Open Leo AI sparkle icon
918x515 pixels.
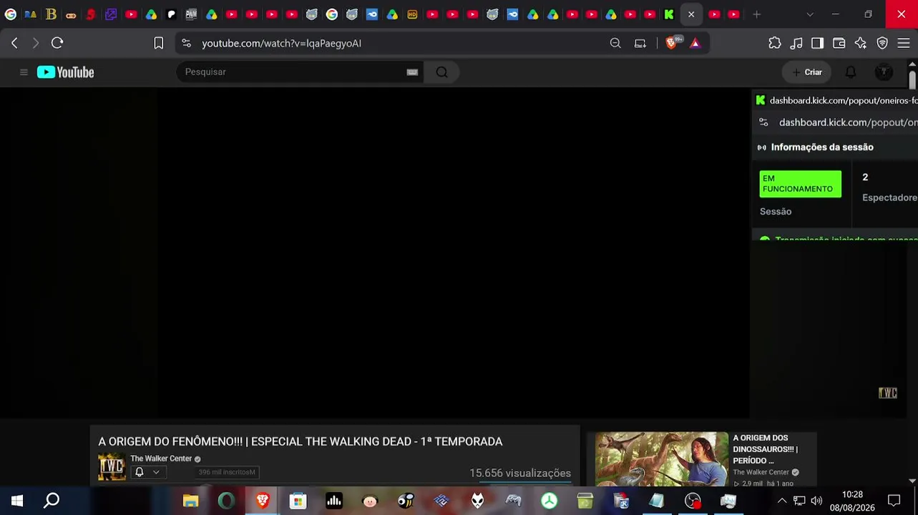pos(861,43)
